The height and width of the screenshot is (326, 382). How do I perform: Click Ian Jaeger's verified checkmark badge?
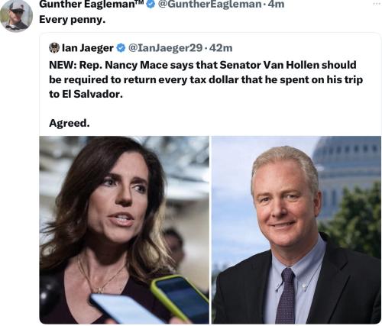click(121, 48)
